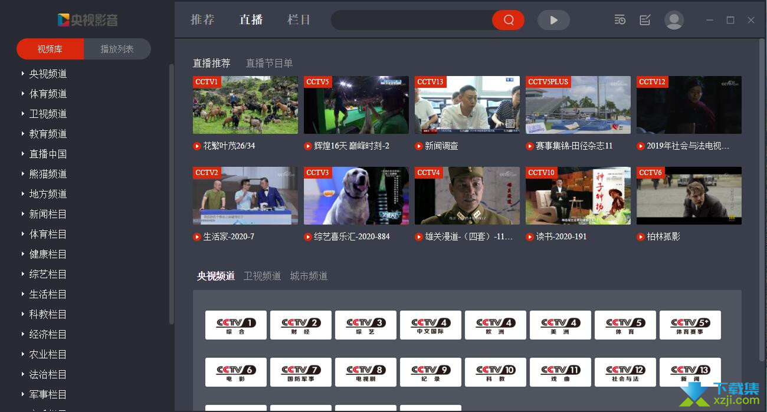Open the CCTV10 科教 channel logo
Viewport: 767px width, 412px height.
click(x=496, y=373)
